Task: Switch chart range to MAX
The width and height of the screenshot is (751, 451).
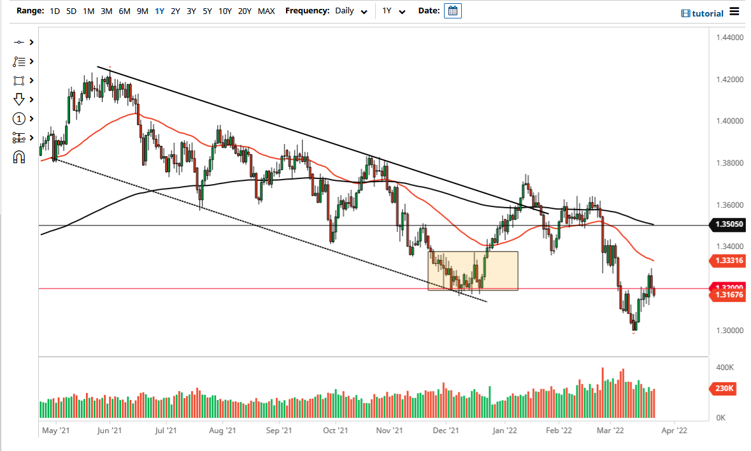Action: (x=266, y=11)
